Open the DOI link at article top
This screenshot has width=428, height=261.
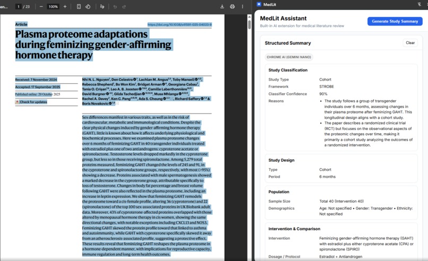click(179, 24)
